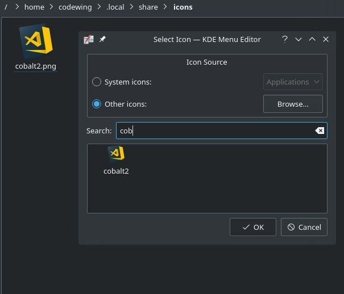Screen dimensions: 344x294
Task: Go to root slash in breadcrumb
Action: coord(6,7)
